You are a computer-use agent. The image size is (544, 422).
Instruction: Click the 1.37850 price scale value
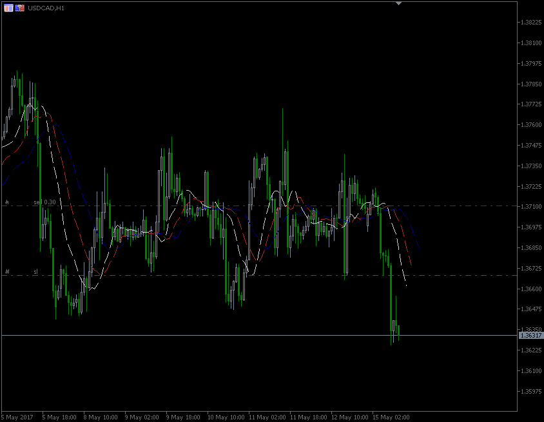[531, 84]
